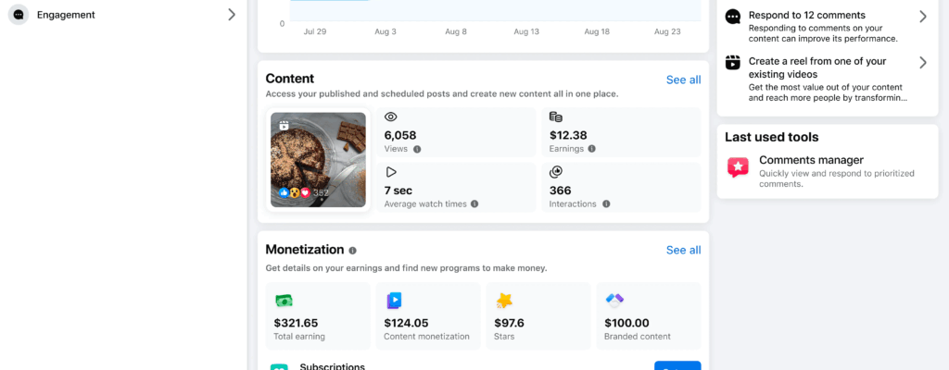Expand the Engagement sidebar chevron
This screenshot has height=370, width=949.
point(232,15)
